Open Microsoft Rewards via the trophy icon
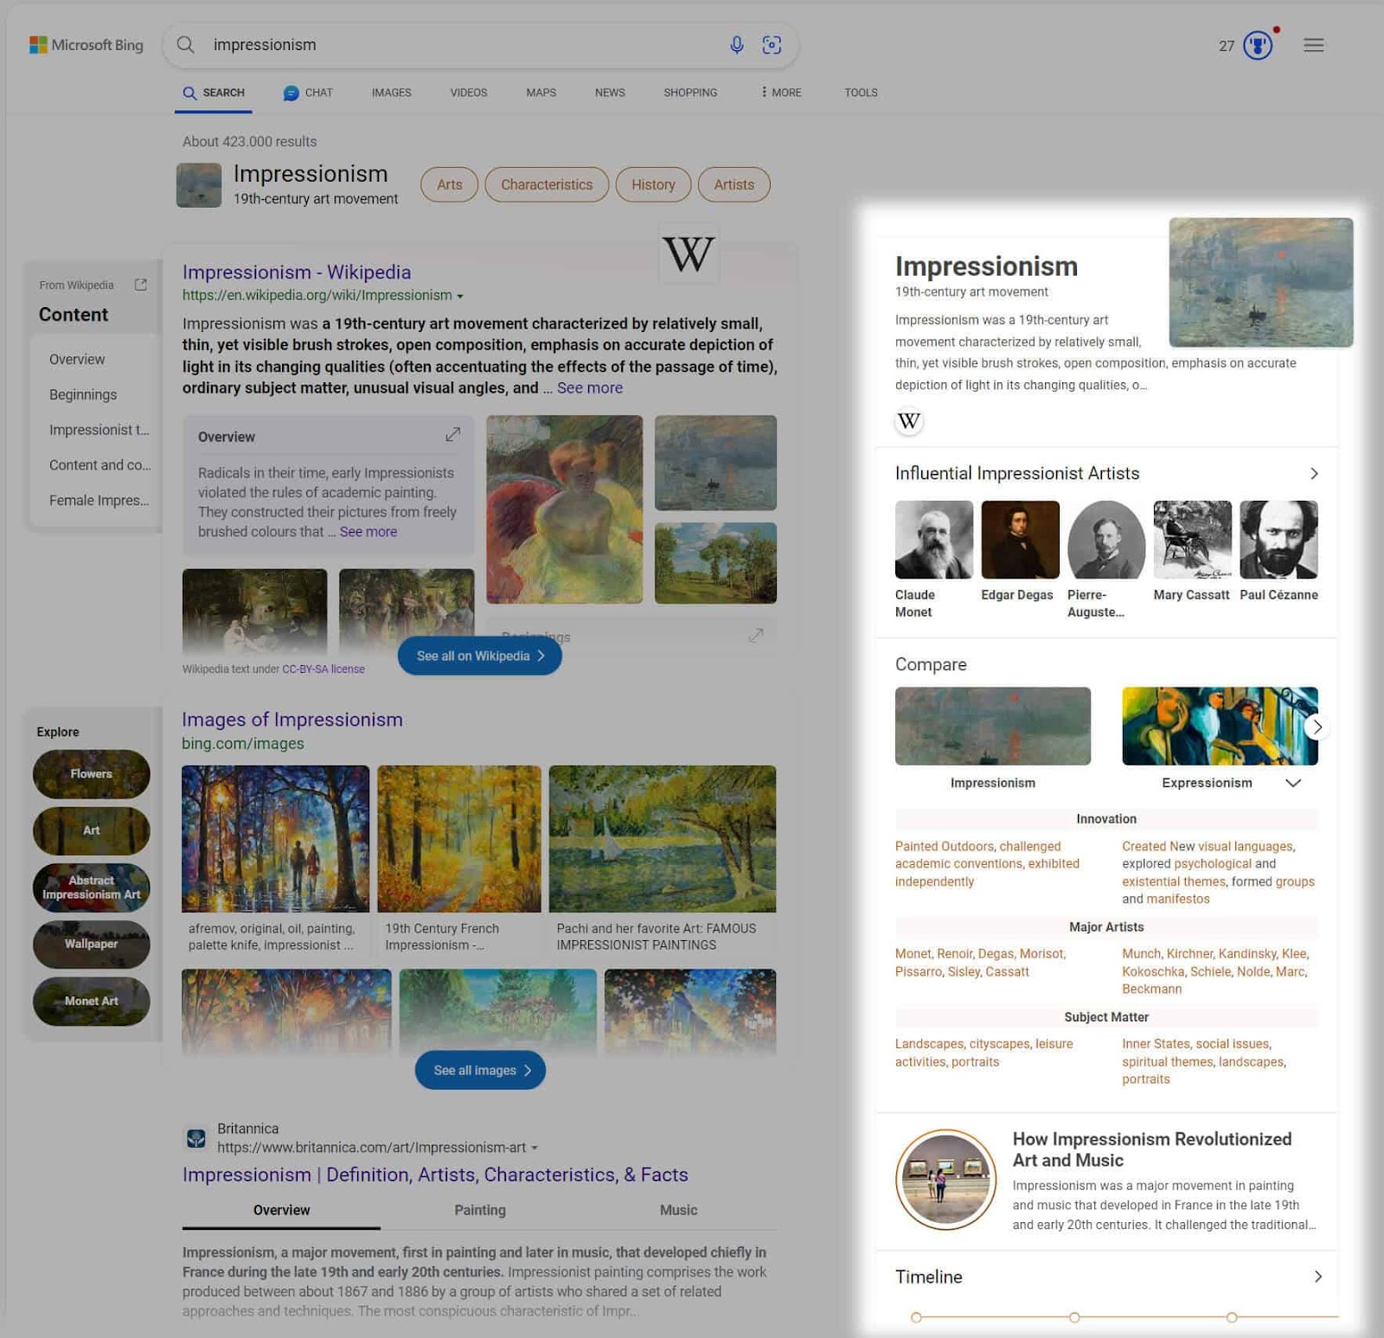Viewport: 1384px width, 1338px height. pos(1255,44)
